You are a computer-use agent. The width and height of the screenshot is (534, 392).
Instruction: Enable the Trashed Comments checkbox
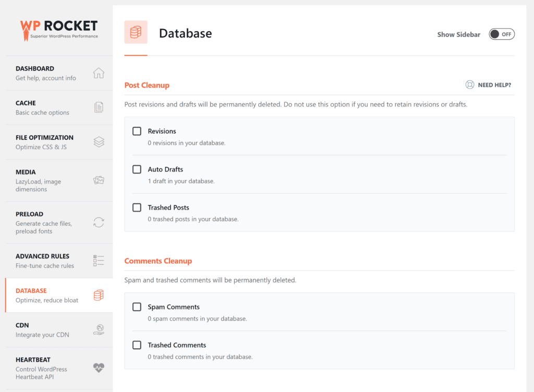pyautogui.click(x=137, y=345)
